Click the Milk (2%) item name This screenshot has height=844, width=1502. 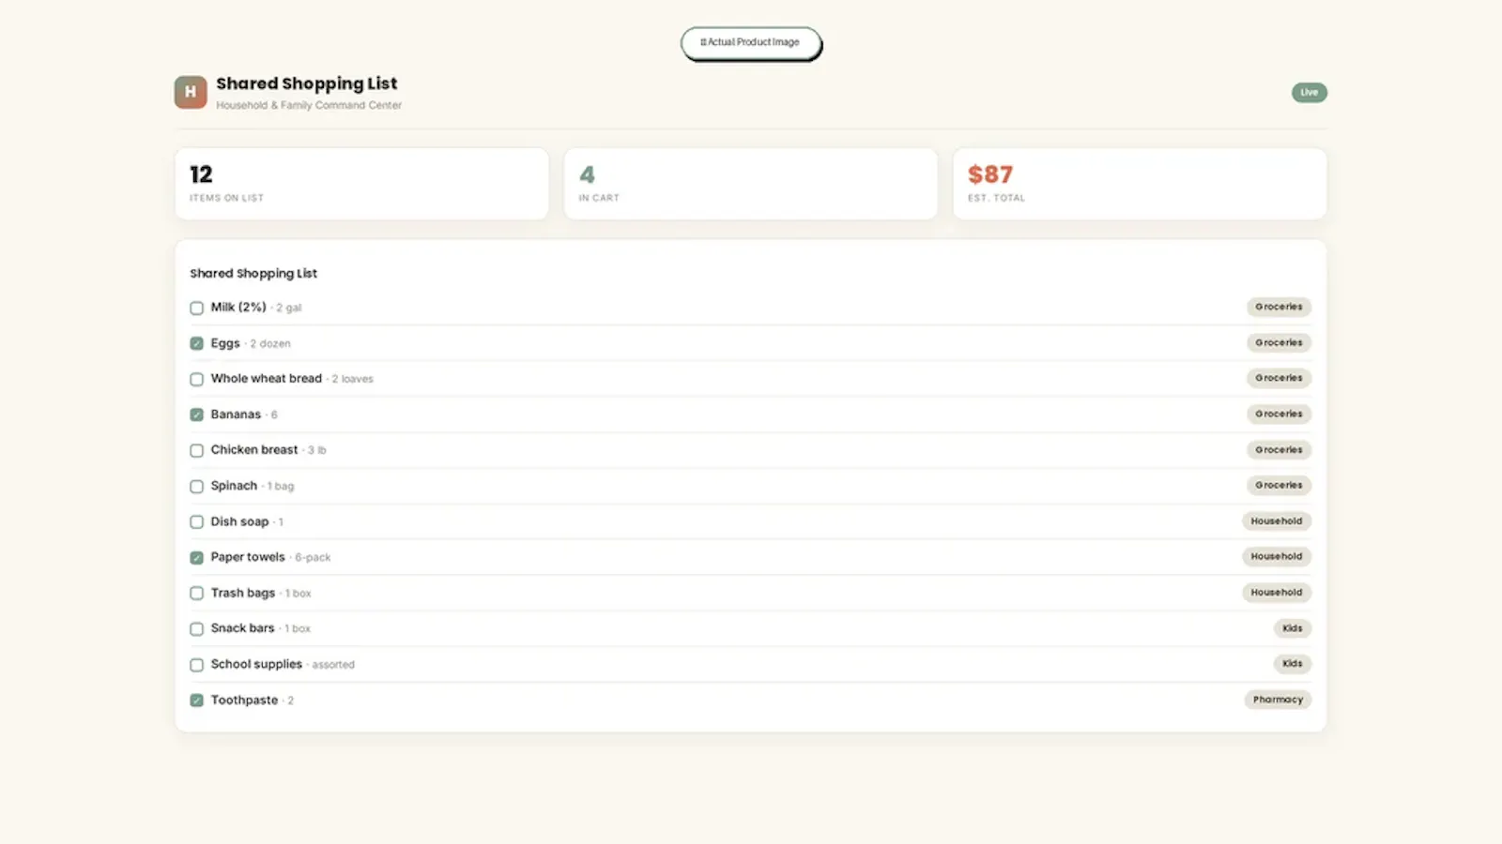pos(238,307)
